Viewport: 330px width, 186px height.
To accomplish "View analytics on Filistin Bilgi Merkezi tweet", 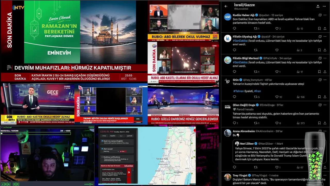I will coord(300,72).
